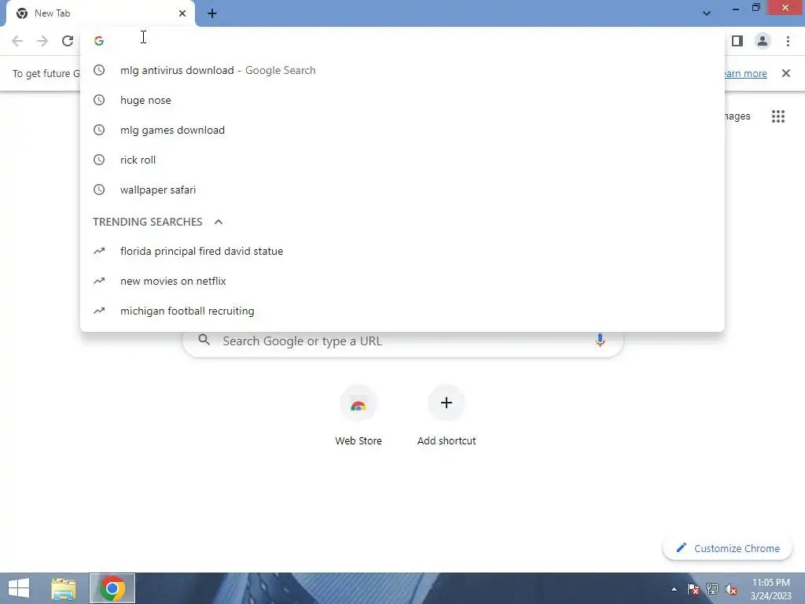The image size is (805, 604).
Task: Choose the 'huge nose' history suggestion
Action: (402, 100)
